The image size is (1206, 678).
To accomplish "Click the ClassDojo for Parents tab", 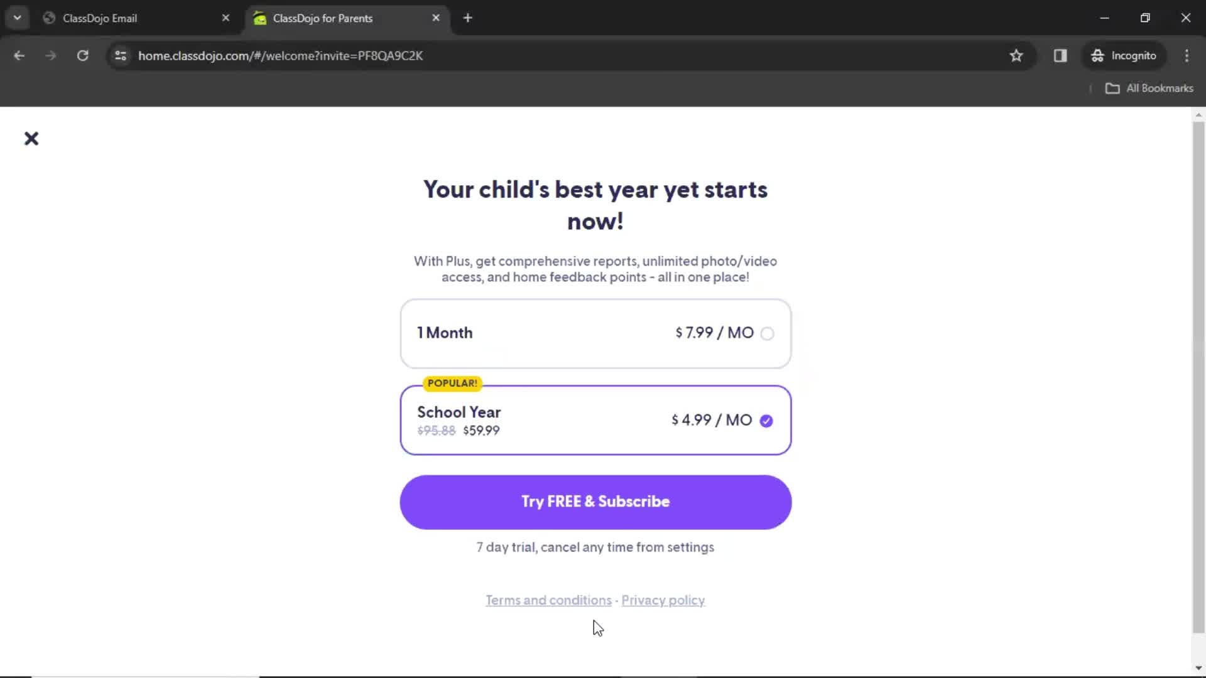I will click(x=323, y=18).
